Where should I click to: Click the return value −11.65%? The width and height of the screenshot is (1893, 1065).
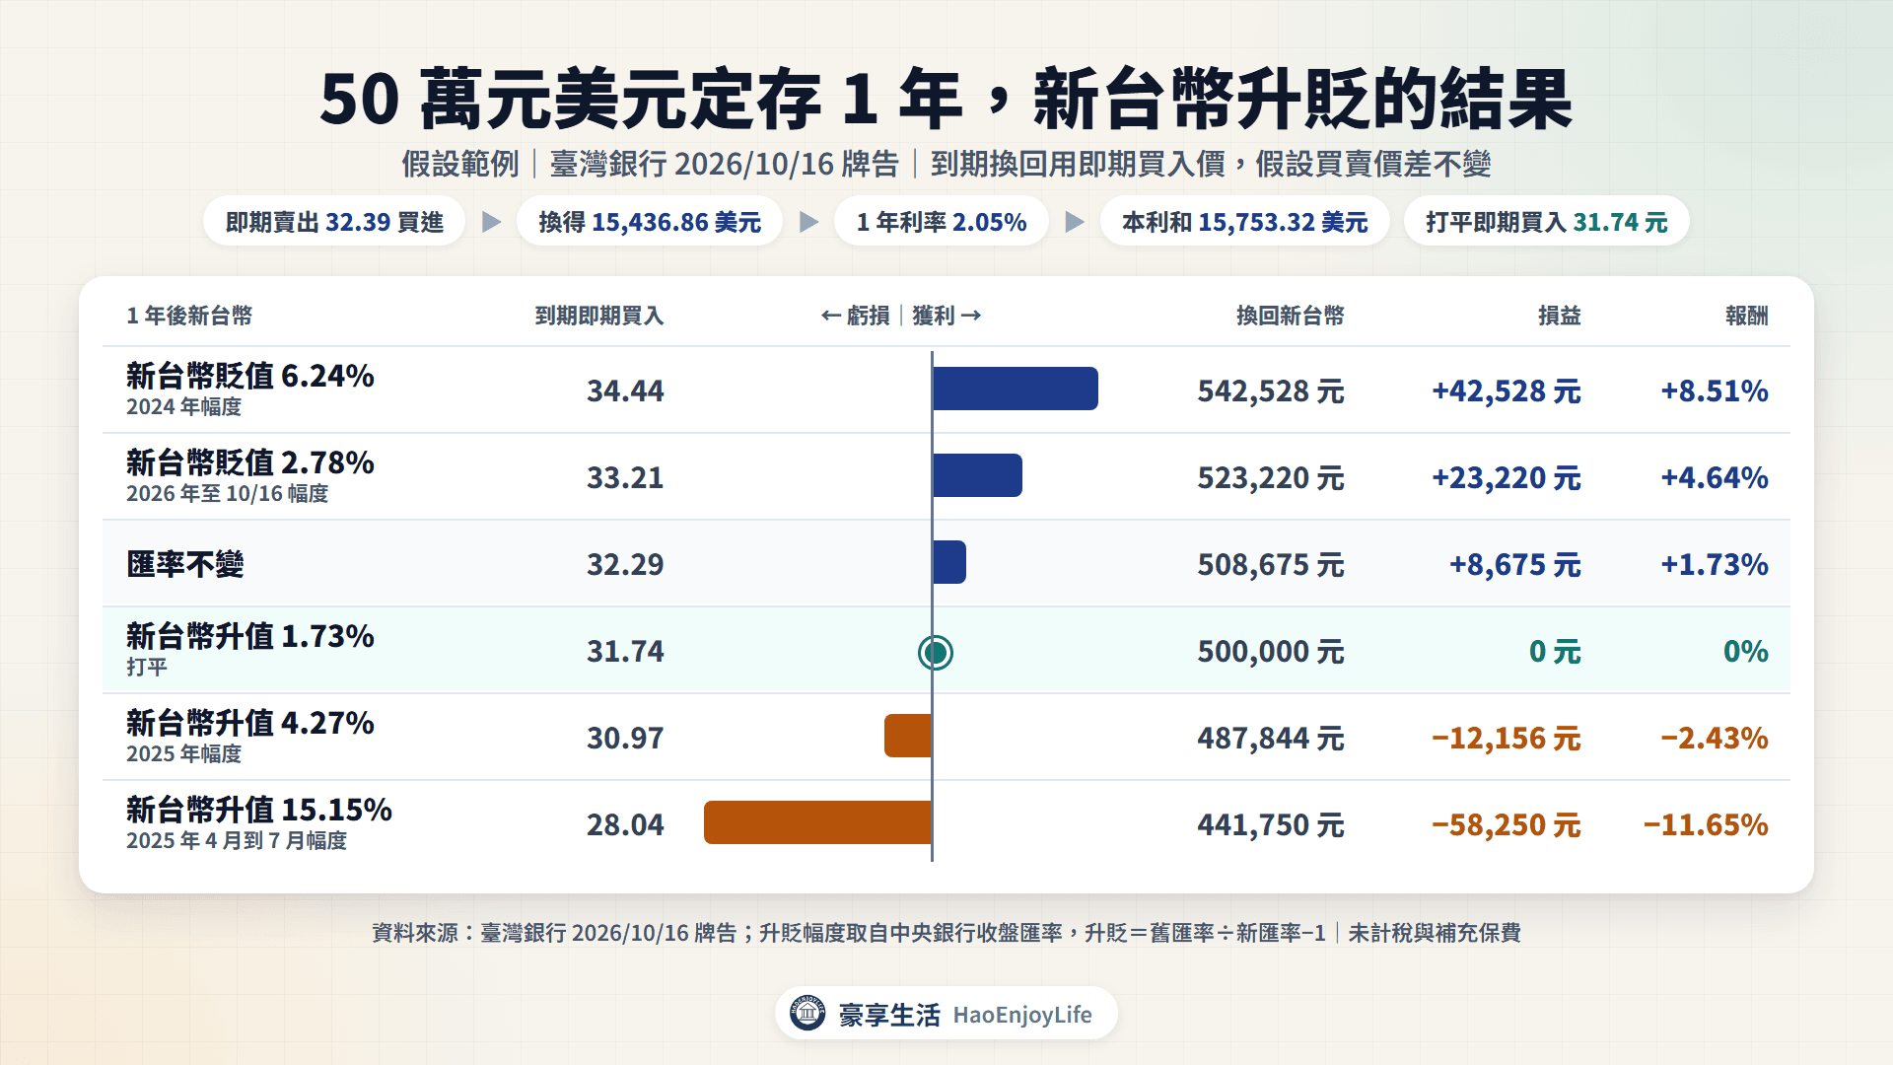(1706, 825)
